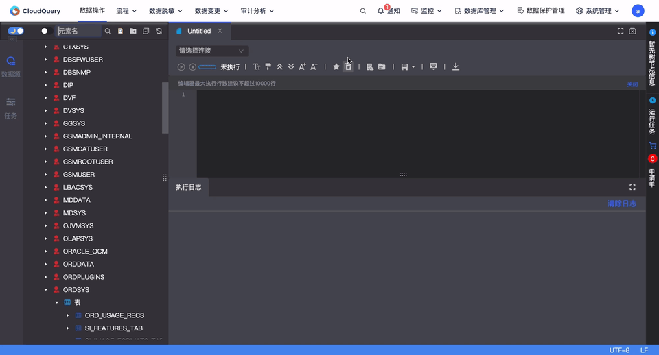Click the element name search field

pyautogui.click(x=79, y=31)
